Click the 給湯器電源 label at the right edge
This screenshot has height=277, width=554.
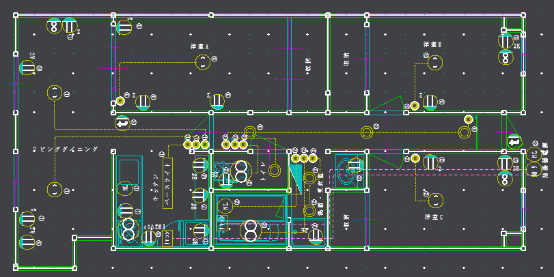tap(545, 160)
